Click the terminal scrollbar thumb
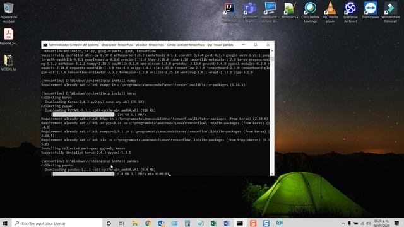404x227 pixels. point(272,59)
